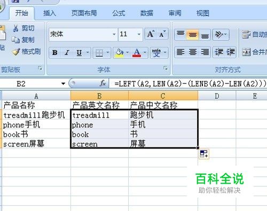Switch to the 审阅 tab
Viewport: 267px width, 211px height.
(175, 13)
